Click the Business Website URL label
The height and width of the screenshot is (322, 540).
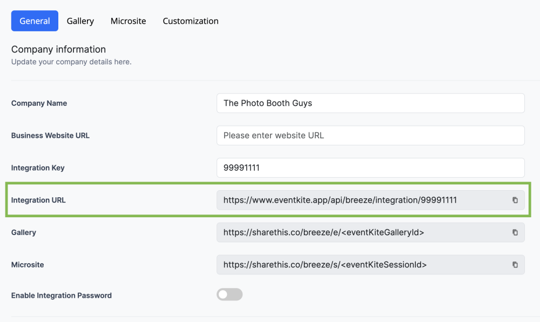(50, 136)
